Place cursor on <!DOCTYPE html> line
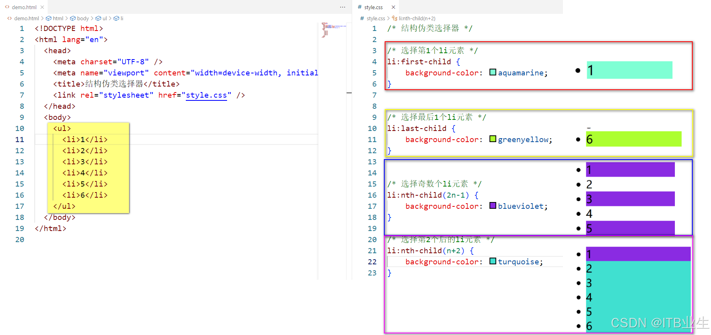The height and width of the screenshot is (335, 711). [x=69, y=29]
